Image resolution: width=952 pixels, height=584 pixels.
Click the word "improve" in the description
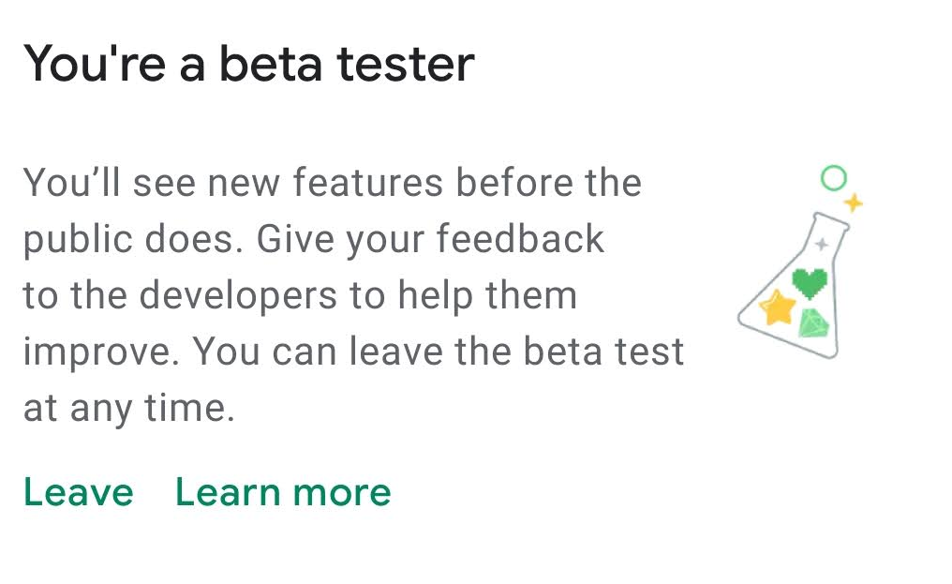98,353
